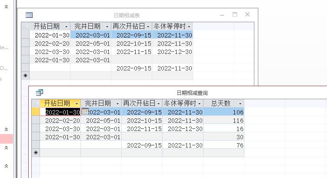
Task: Select new record row marker in 日期相减查询
Action: [36, 153]
